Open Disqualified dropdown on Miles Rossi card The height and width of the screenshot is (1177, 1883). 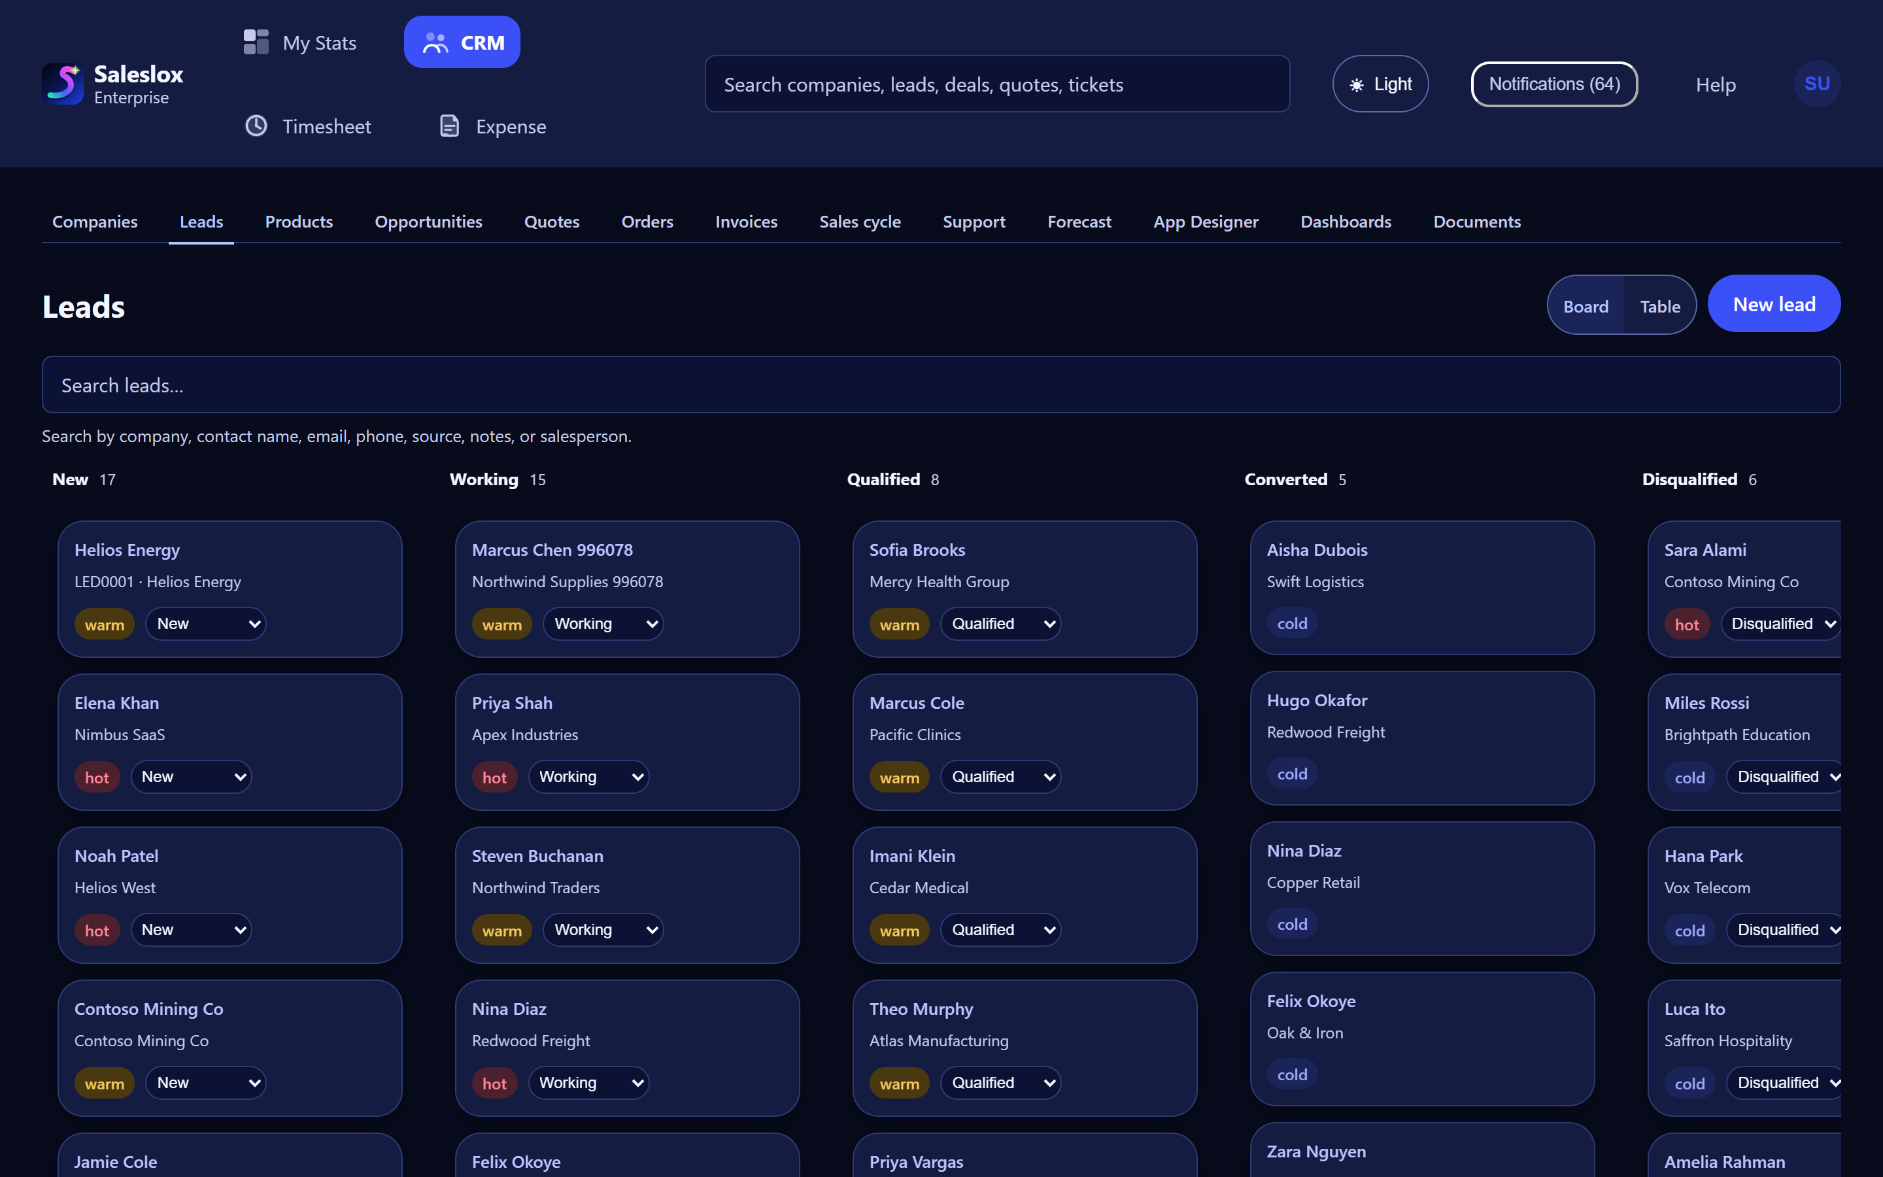click(1784, 777)
